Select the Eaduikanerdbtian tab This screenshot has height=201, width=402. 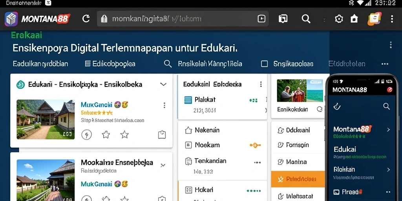point(40,64)
